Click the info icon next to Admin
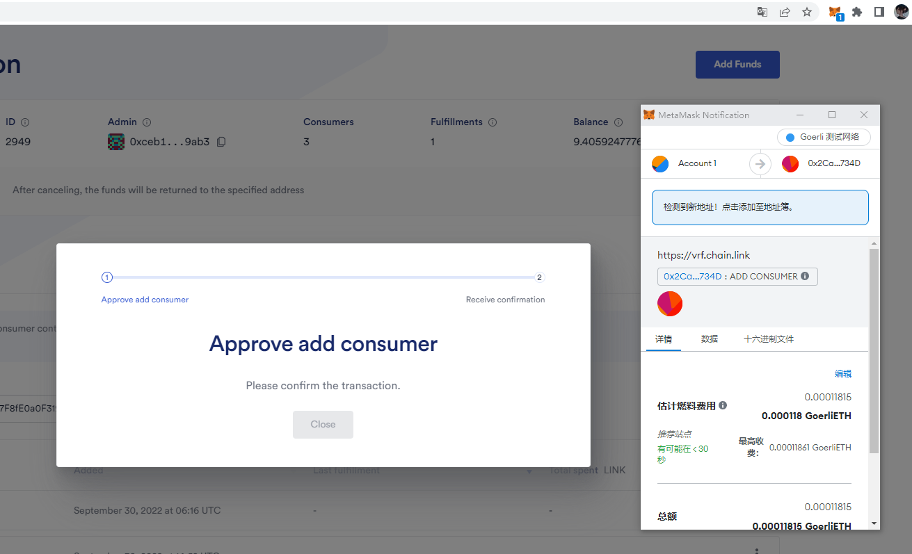 click(147, 122)
